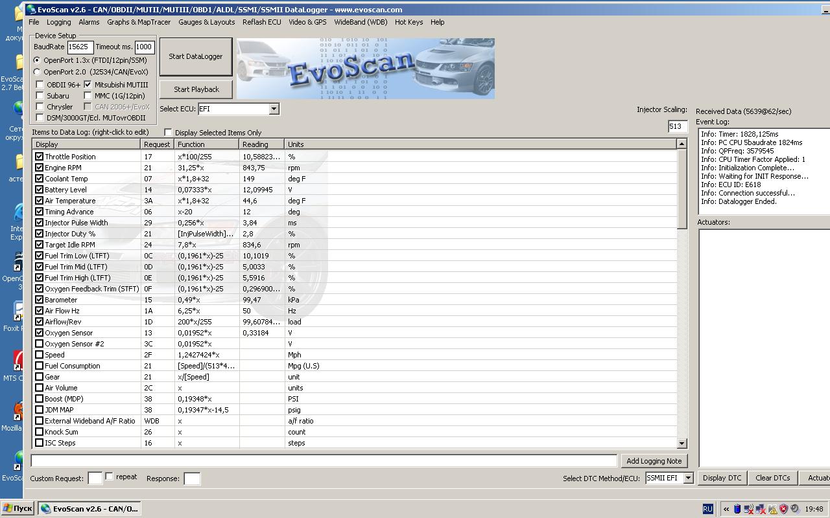The image size is (830, 518).
Task: Open the Reflash ECU menu
Action: point(261,22)
